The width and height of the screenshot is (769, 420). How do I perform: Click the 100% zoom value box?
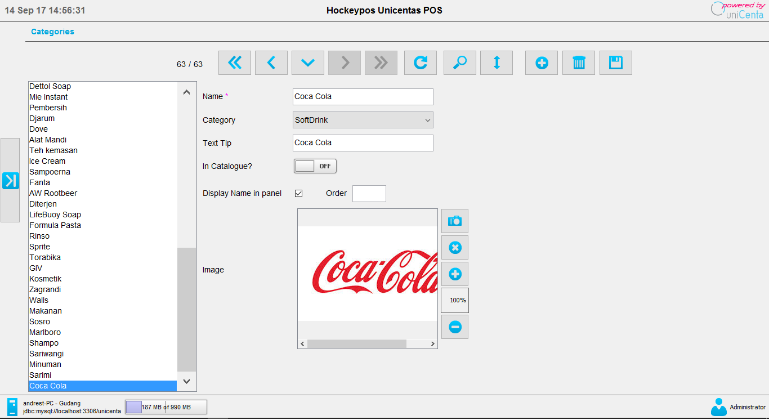pyautogui.click(x=455, y=300)
